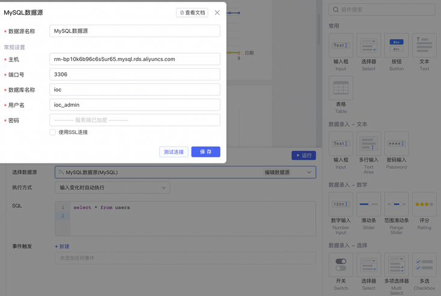Click the 未添加任何事件 placeholder box
Screen dimensions: 441x296
(x=186, y=258)
